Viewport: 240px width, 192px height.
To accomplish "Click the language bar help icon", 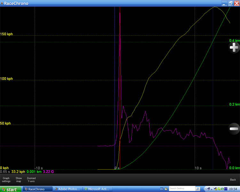I will 166,189.
